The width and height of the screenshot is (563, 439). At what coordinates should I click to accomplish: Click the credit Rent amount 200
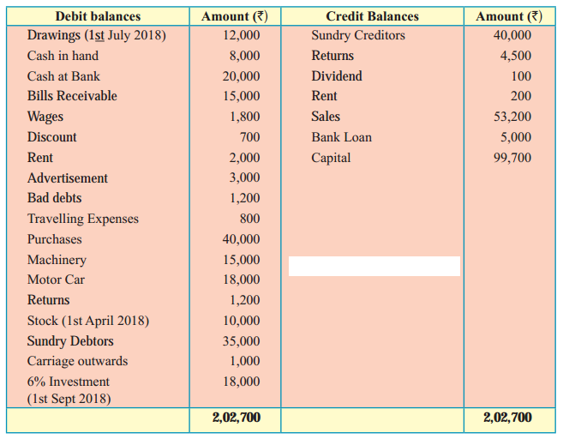pos(521,96)
